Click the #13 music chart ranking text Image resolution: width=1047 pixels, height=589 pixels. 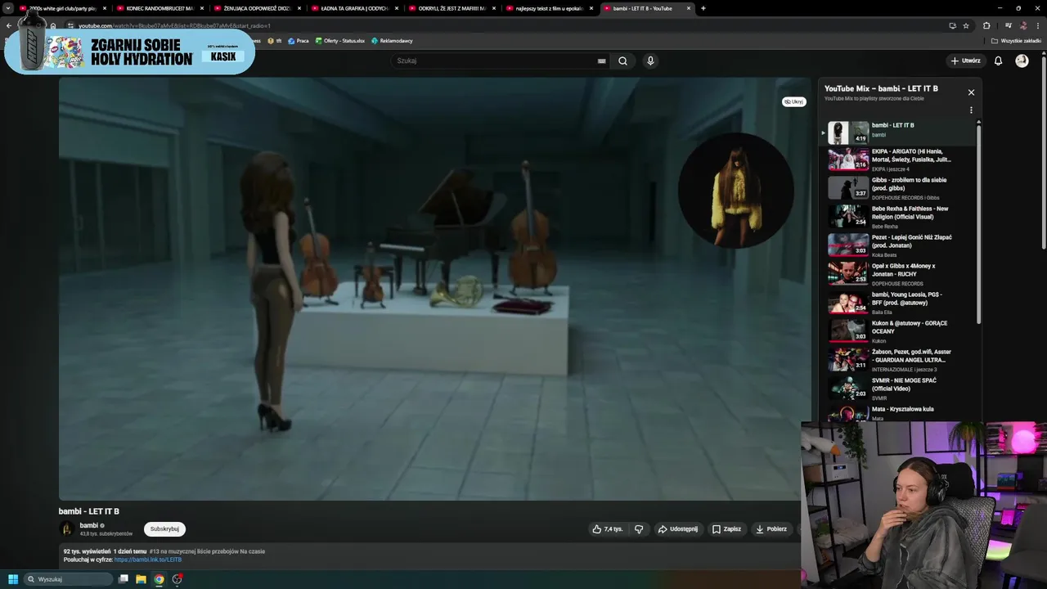[x=207, y=551]
